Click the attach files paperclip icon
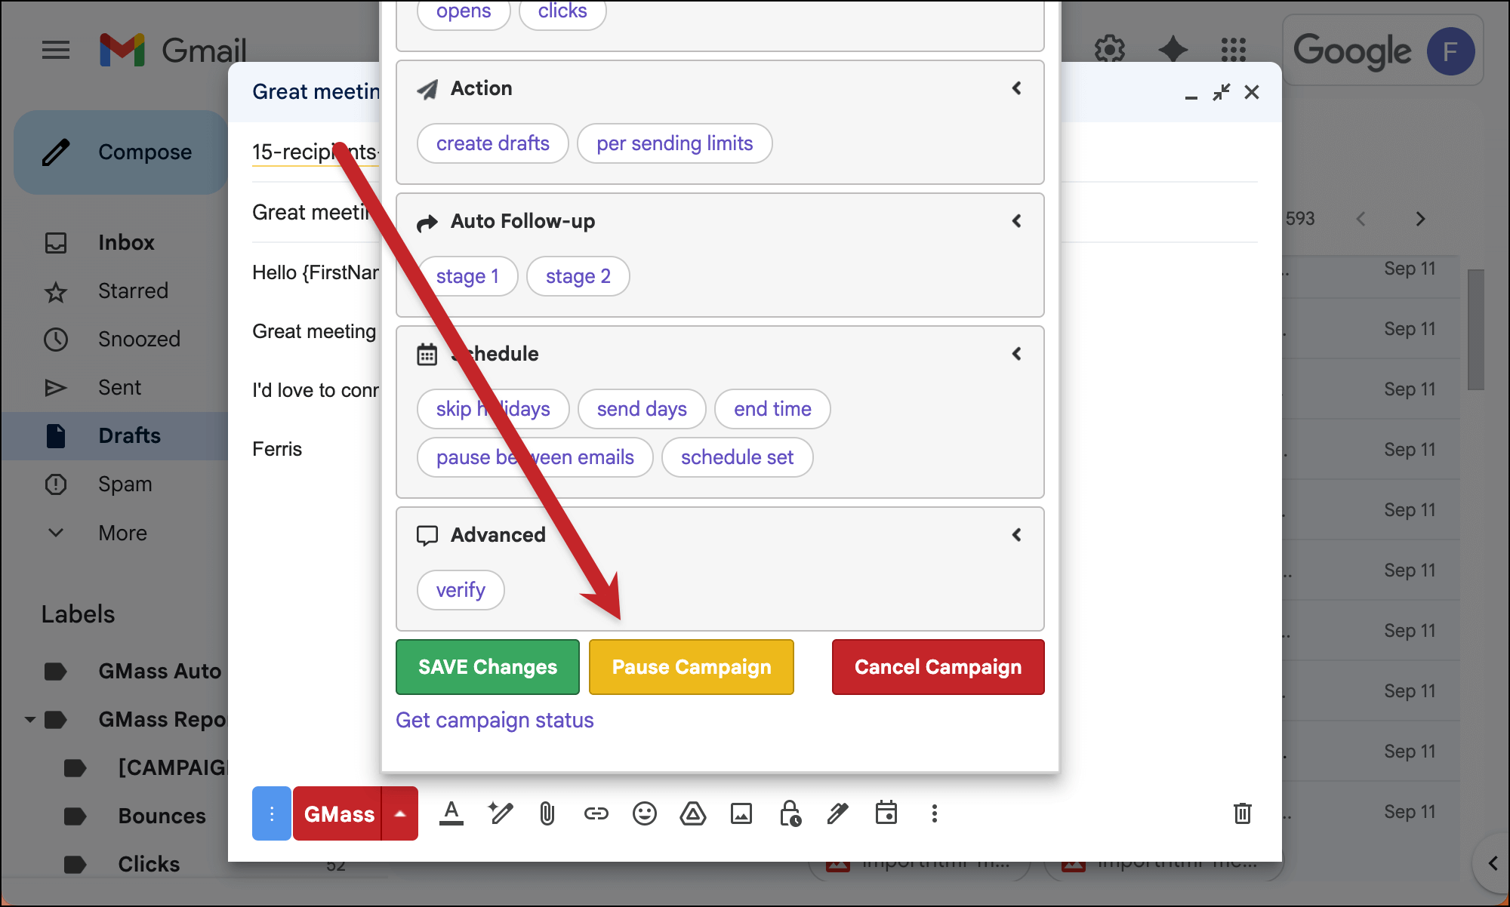This screenshot has height=907, width=1510. tap(547, 813)
